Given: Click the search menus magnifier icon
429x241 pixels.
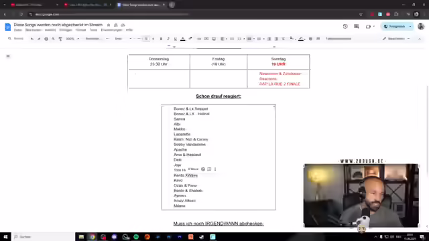Looking at the screenshot, I should click(x=9, y=39).
